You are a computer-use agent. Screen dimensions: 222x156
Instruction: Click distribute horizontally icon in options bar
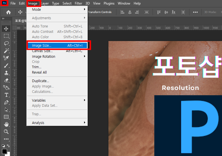pyautogui.click(x=183, y=12)
